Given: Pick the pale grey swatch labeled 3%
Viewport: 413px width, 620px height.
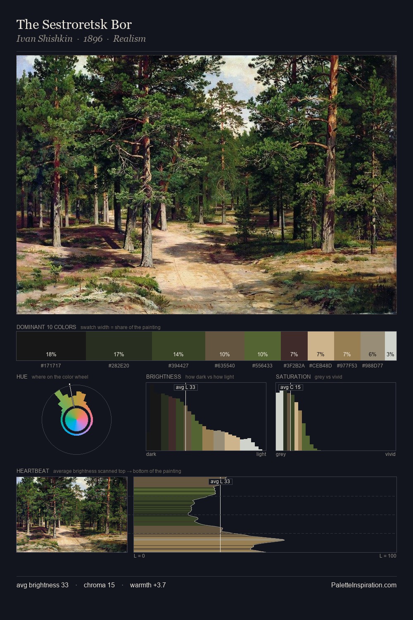Looking at the screenshot, I should tap(391, 346).
